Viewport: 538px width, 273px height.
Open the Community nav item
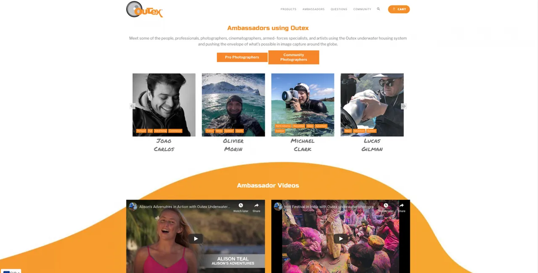pos(362,9)
